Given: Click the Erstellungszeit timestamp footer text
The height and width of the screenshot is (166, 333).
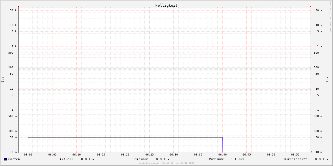Looking at the screenshot, I should point(167,163).
